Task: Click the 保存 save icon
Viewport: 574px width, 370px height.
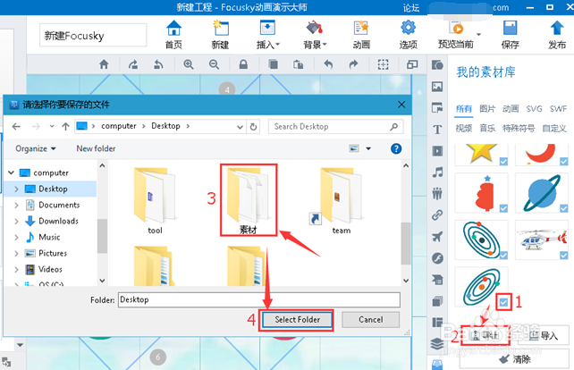Action: (x=510, y=34)
